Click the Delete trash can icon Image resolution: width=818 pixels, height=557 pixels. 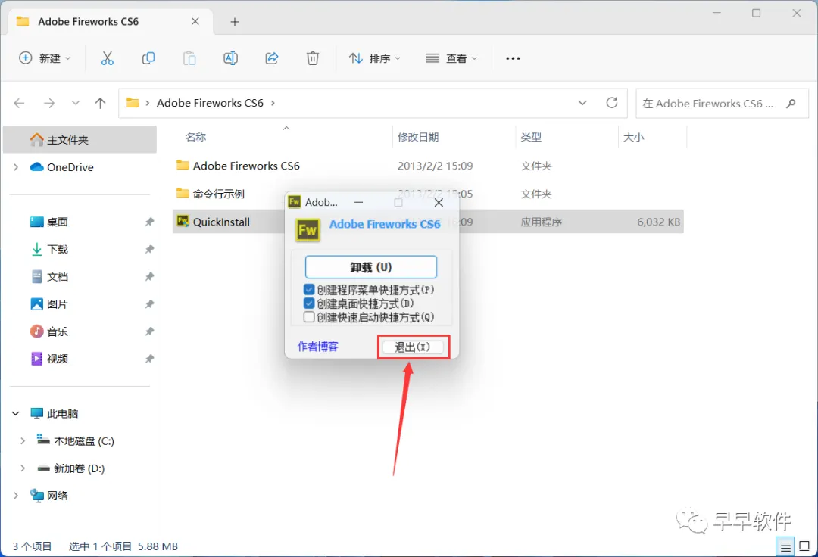pos(313,58)
